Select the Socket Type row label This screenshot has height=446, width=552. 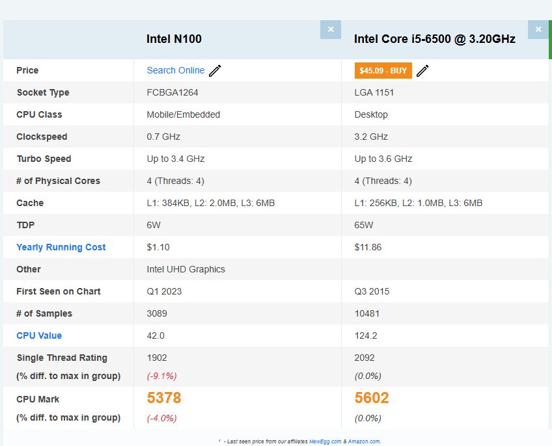(43, 92)
